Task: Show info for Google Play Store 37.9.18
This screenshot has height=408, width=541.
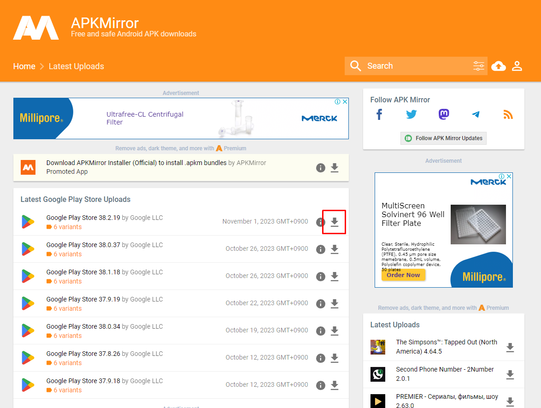Action: pyautogui.click(x=321, y=385)
